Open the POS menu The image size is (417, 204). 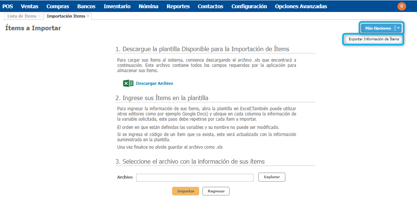point(7,6)
